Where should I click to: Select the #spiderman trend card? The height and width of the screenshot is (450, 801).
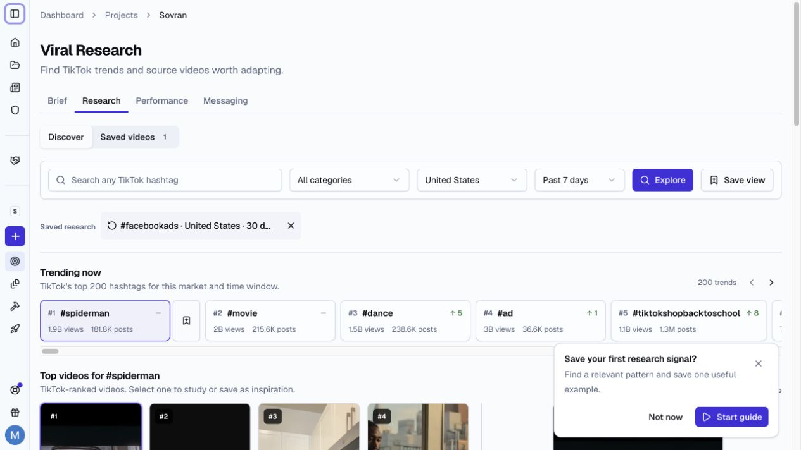105,320
